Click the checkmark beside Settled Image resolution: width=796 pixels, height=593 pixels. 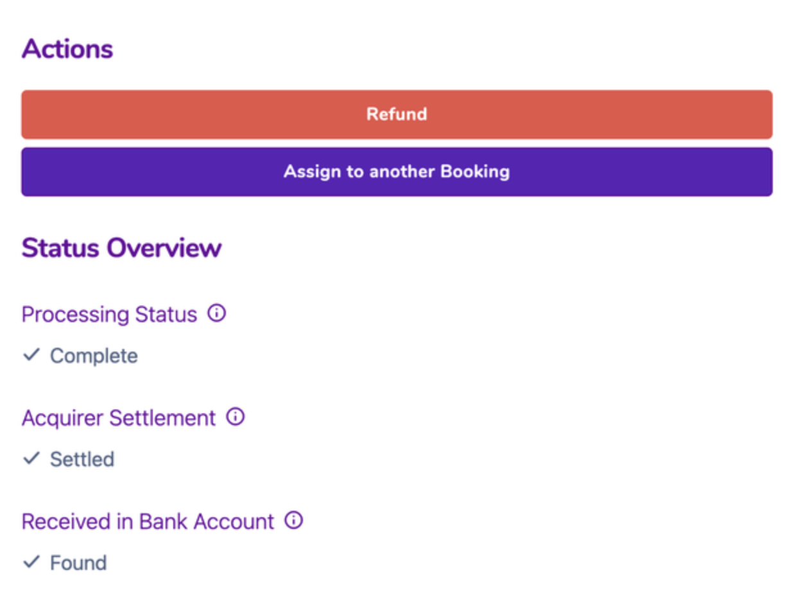[x=31, y=458]
